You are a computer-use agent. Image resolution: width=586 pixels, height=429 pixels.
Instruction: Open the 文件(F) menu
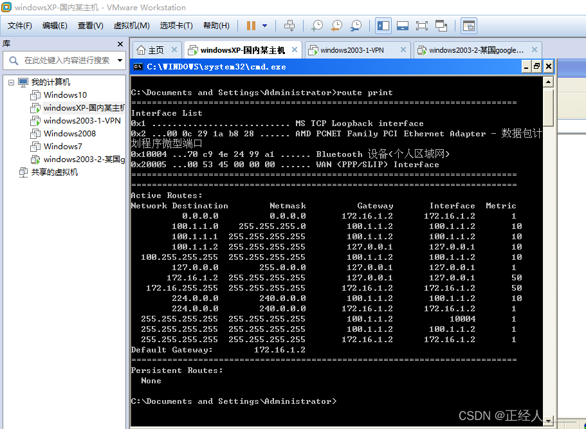point(20,26)
